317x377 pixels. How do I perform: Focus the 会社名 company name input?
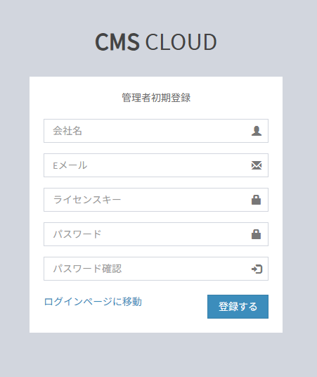[156, 131]
